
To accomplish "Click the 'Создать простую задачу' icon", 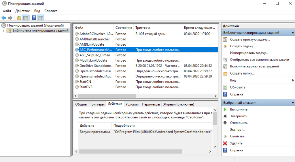I will tap(225, 39).
